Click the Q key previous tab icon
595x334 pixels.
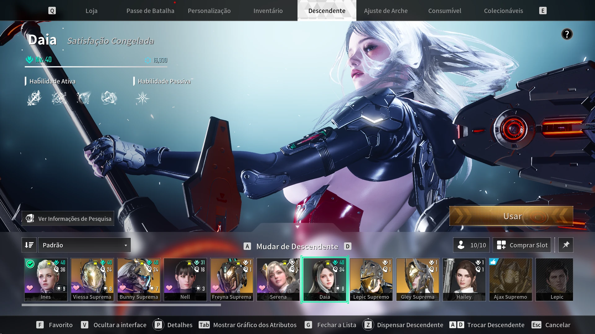click(x=52, y=11)
